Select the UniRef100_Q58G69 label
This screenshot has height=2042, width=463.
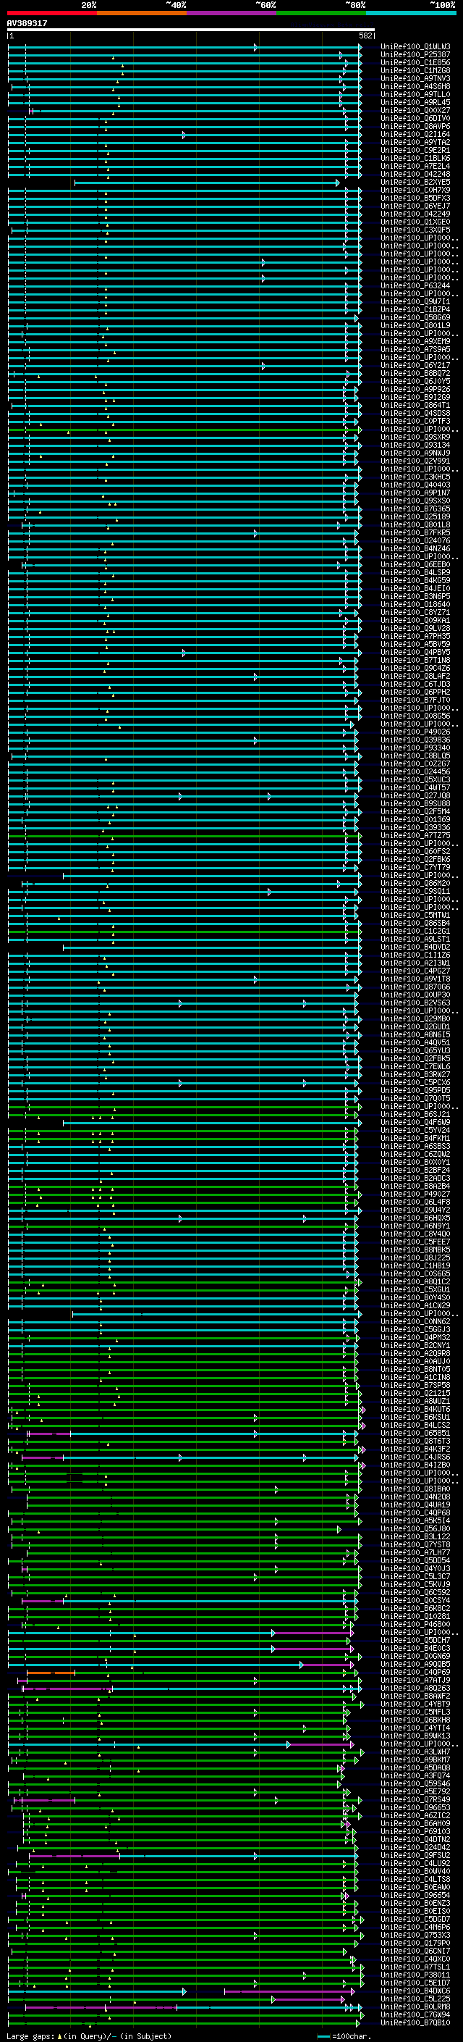pyautogui.click(x=415, y=318)
